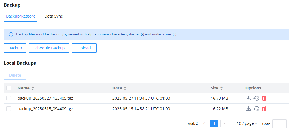Viewport: 294px width, 132px height.
Task: Switch to the Data Sync tab
Action: 53,16
